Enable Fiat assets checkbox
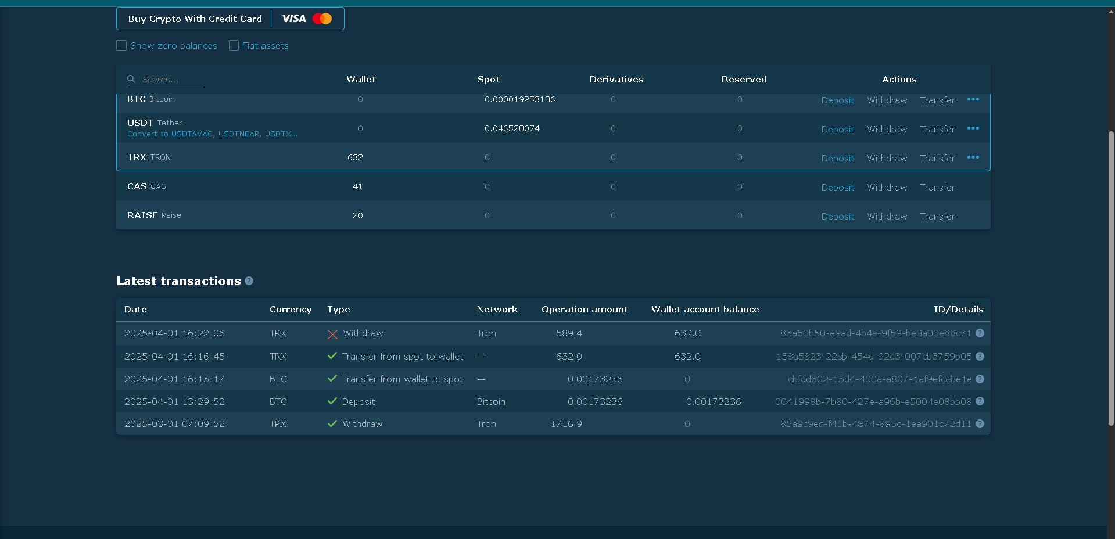The height and width of the screenshot is (539, 1115). [x=234, y=45]
